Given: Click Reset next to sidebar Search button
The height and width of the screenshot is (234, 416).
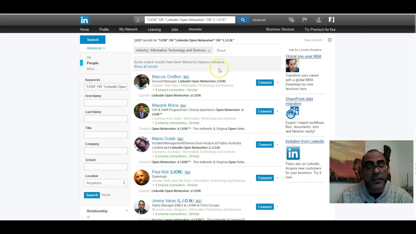Looking at the screenshot, I should (106, 195).
